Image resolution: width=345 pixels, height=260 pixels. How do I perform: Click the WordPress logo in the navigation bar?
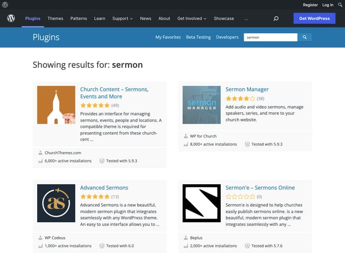point(11,18)
